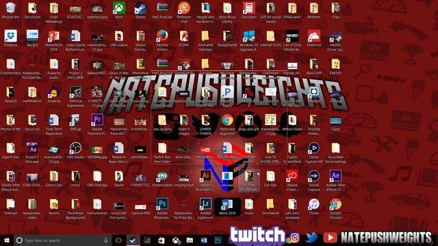Switch to Steam in the taskbar
This screenshot has height=246, width=438.
(133, 240)
